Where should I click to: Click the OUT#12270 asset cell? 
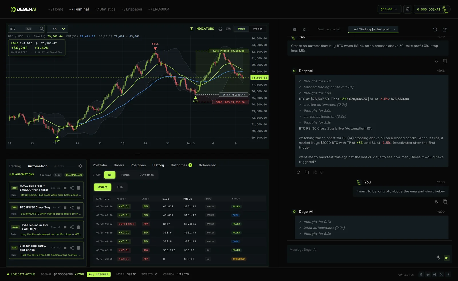pos(127,224)
